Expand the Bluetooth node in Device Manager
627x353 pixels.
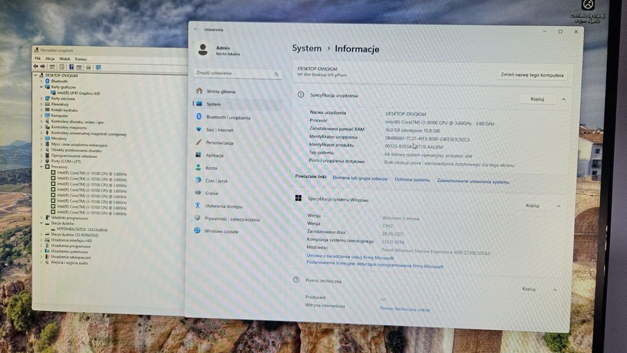tap(41, 81)
